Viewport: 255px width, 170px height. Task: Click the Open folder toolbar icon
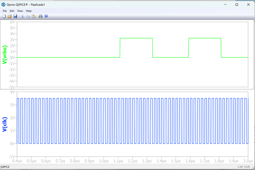pyautogui.click(x=10, y=16)
